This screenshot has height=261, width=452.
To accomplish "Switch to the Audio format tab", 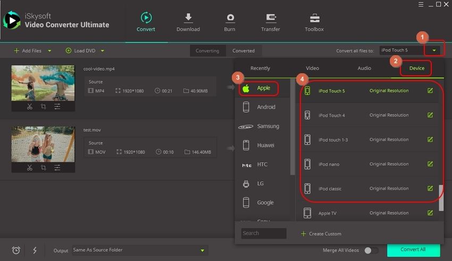I will click(364, 68).
